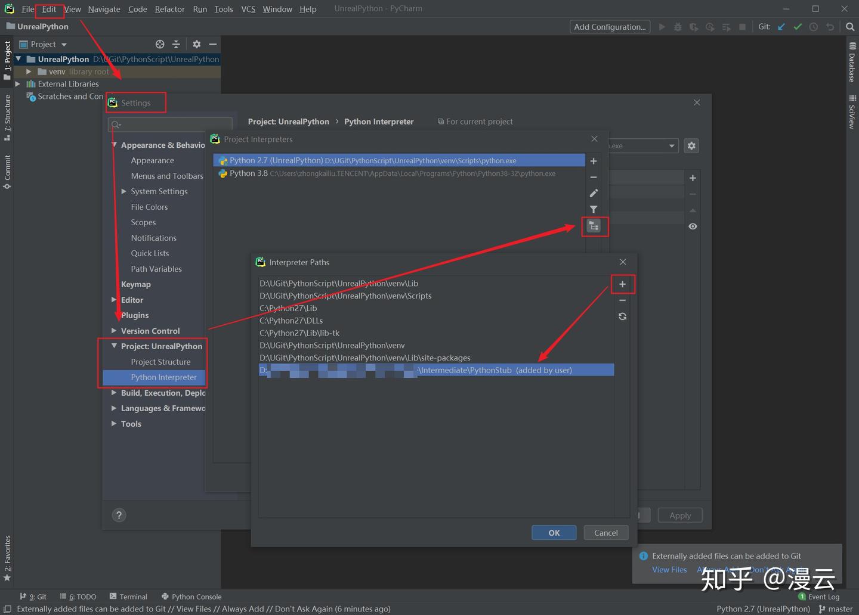Open Search Everywhere with the magnifier icon
The image size is (859, 615).
point(850,27)
